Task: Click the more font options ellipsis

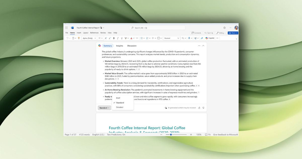Action: (137, 38)
